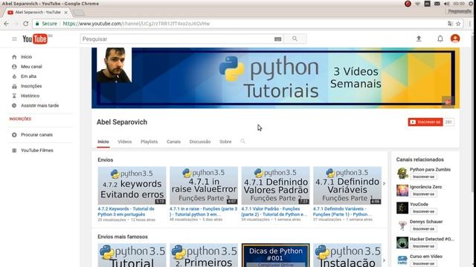Switch to the Canais tab
Image resolution: width=476 pixels, height=267 pixels.
tap(173, 142)
